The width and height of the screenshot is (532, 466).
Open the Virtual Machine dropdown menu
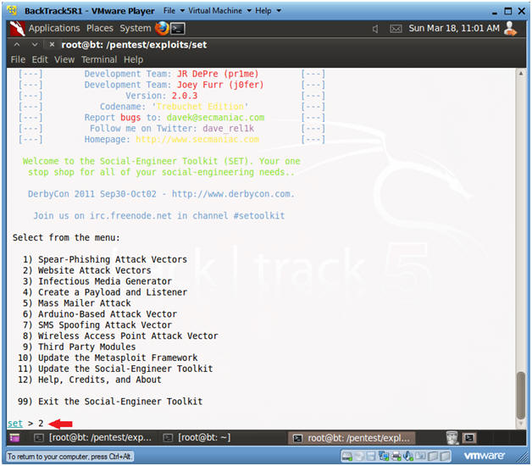click(219, 11)
